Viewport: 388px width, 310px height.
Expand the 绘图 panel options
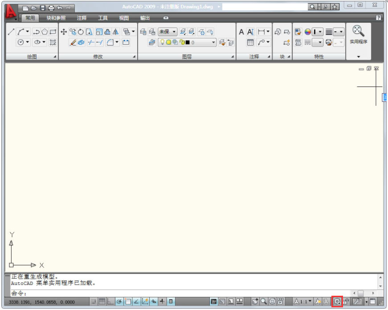tap(55, 57)
